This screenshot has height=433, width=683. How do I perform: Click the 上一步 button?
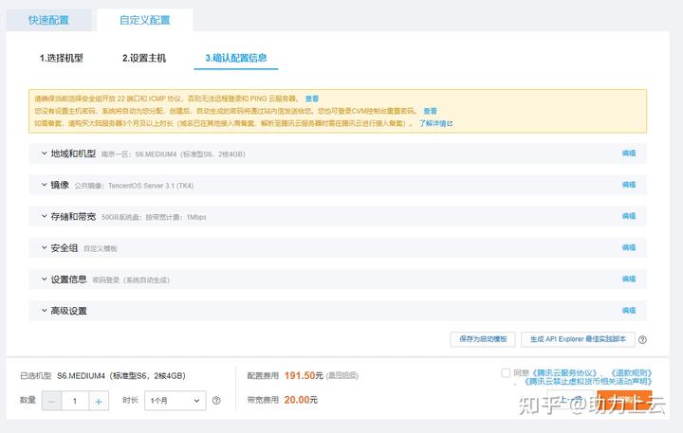point(571,400)
